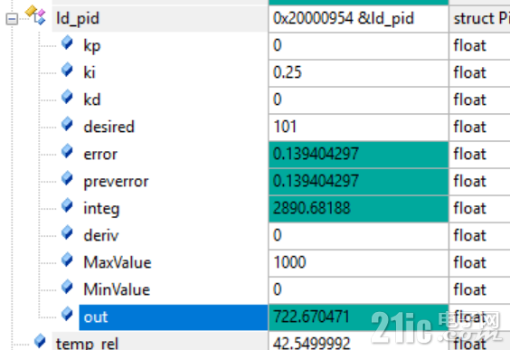Select the MaxValue member row

pos(118,263)
